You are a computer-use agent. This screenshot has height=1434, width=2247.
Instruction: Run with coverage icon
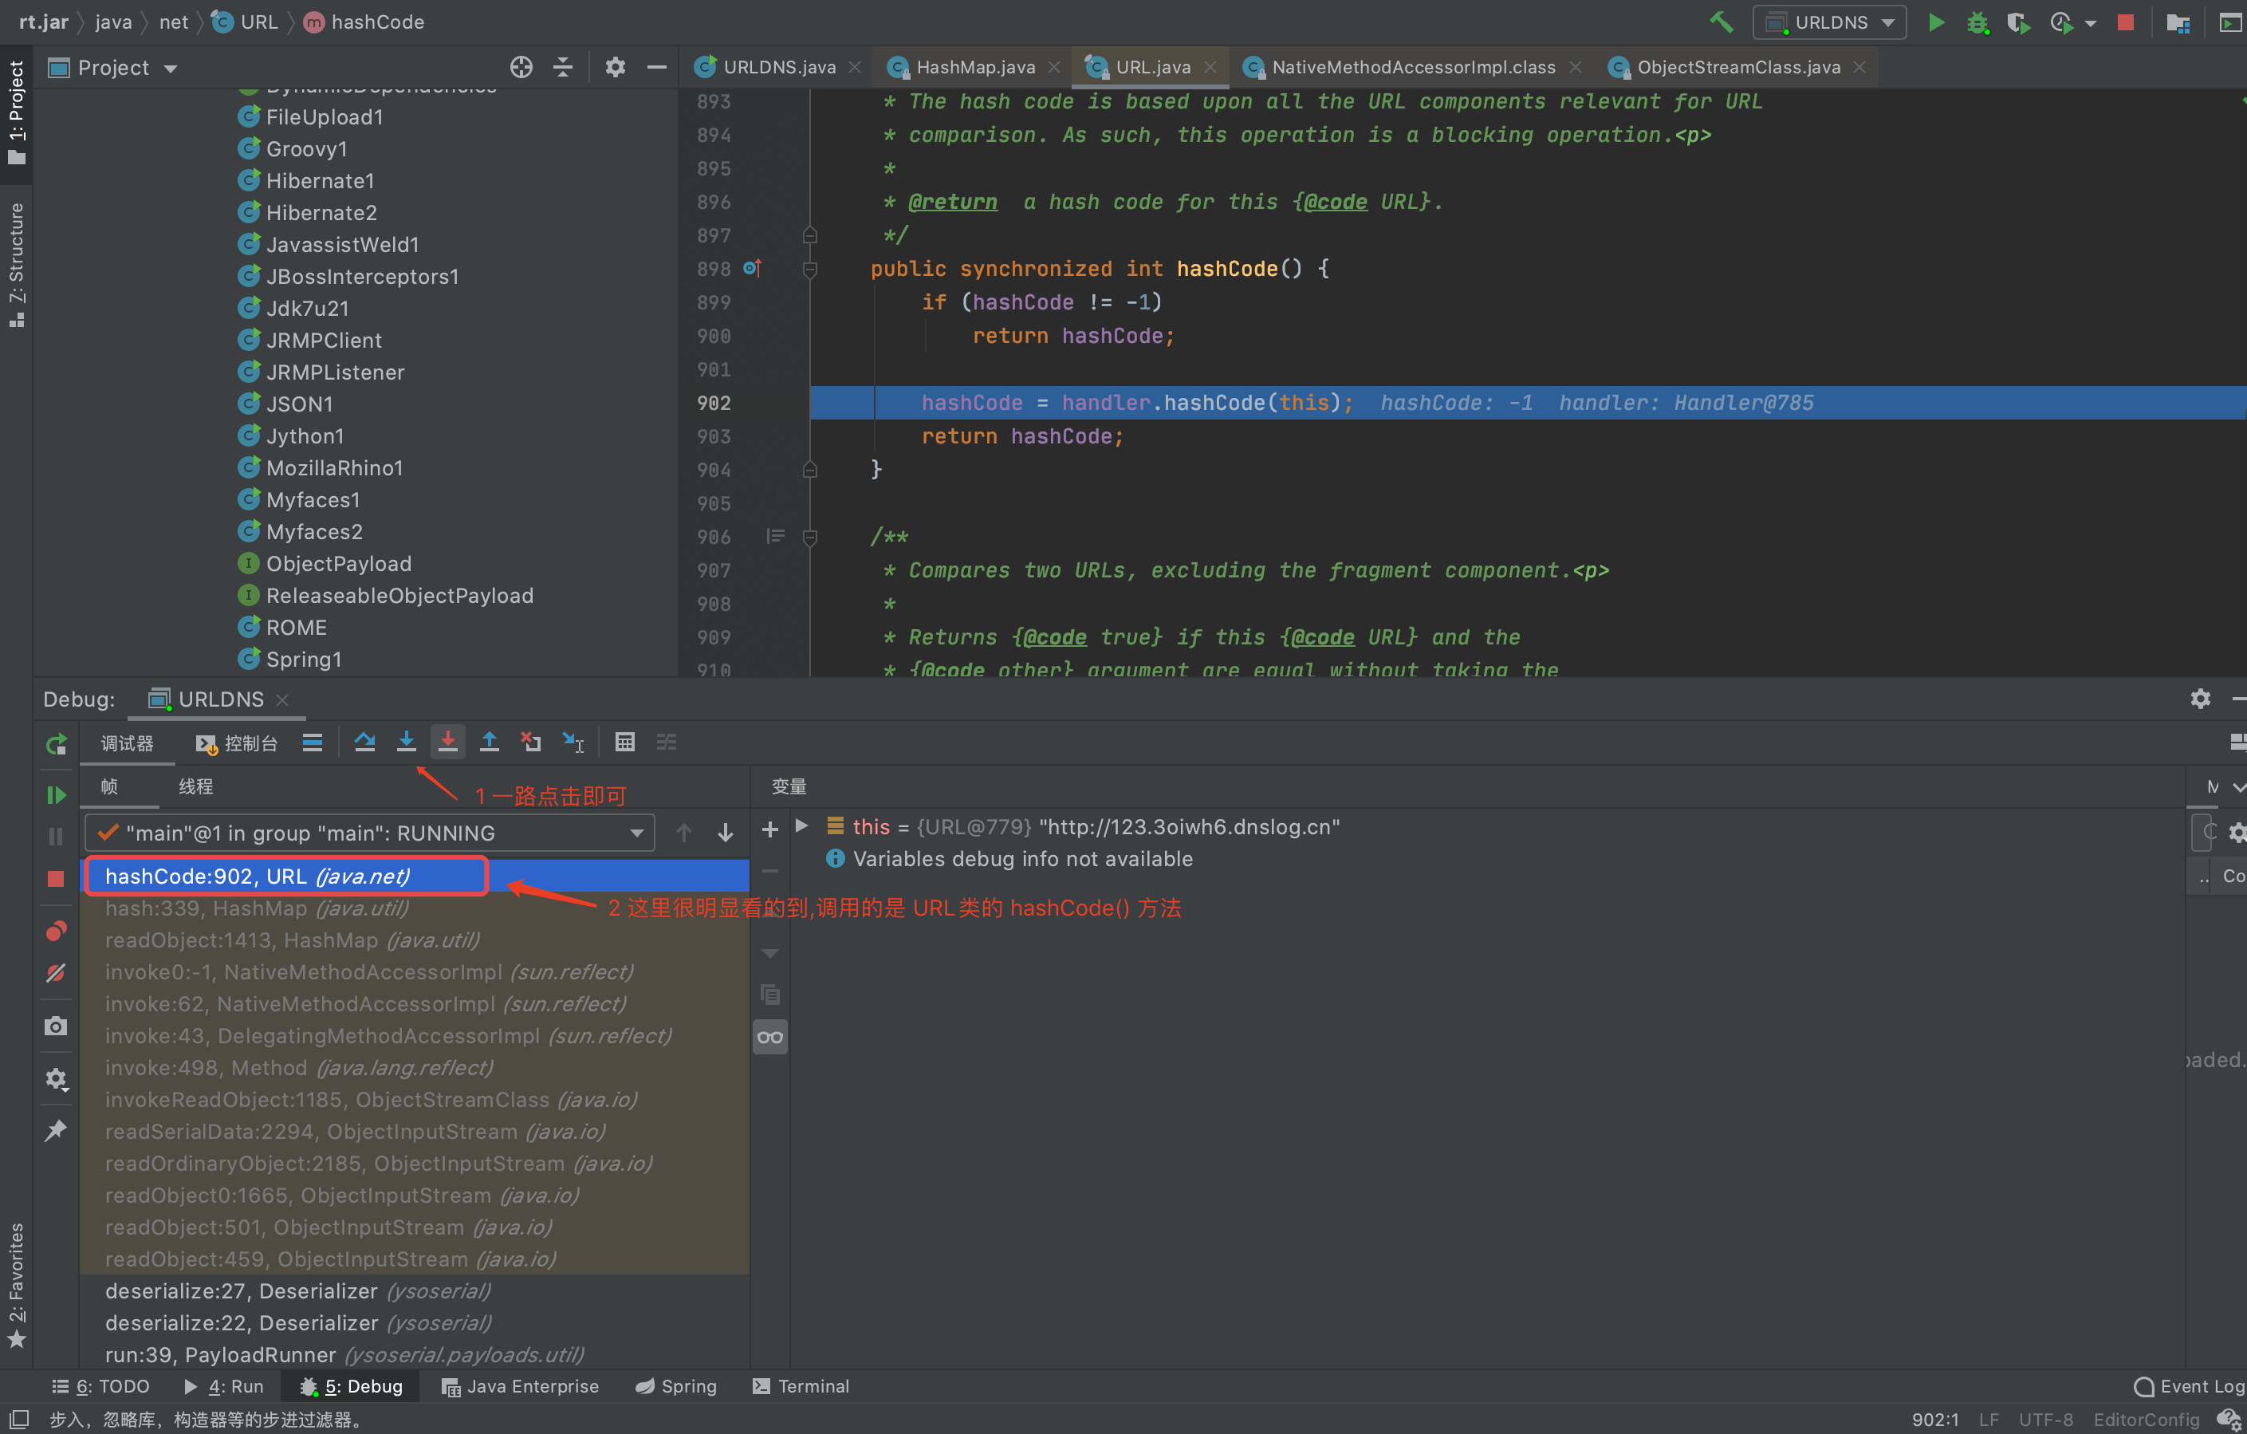pos(2018,22)
